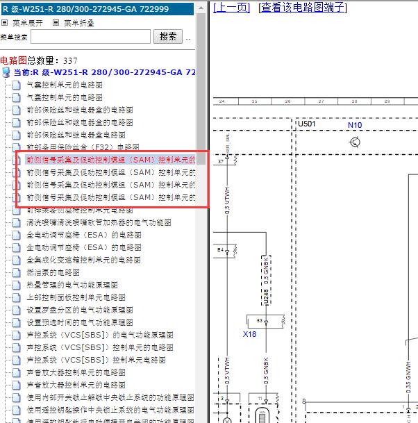Open the 查看该电路图端子 link
This screenshot has width=418, height=423.
[303, 8]
